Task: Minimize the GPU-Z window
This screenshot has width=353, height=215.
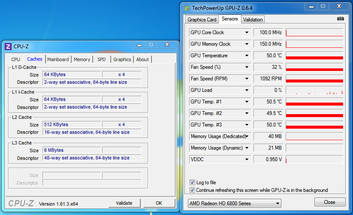Action: point(311,6)
